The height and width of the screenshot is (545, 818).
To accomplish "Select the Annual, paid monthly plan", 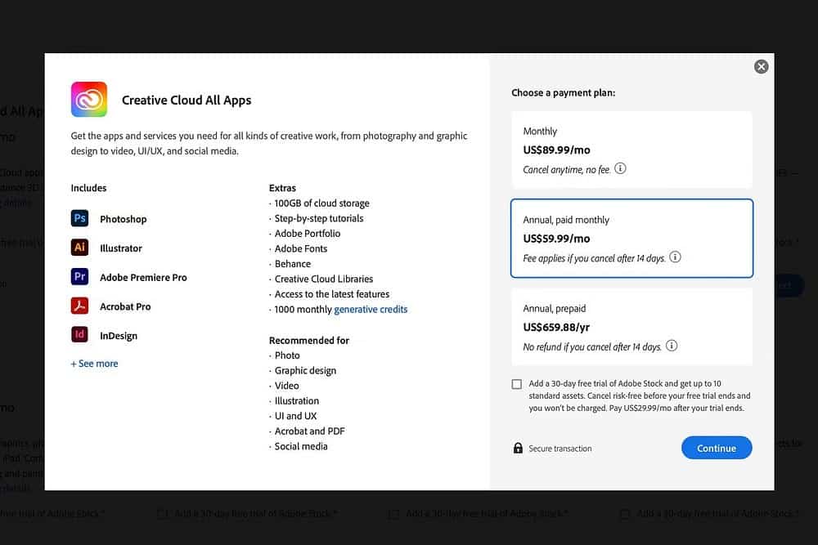I will pos(631,238).
